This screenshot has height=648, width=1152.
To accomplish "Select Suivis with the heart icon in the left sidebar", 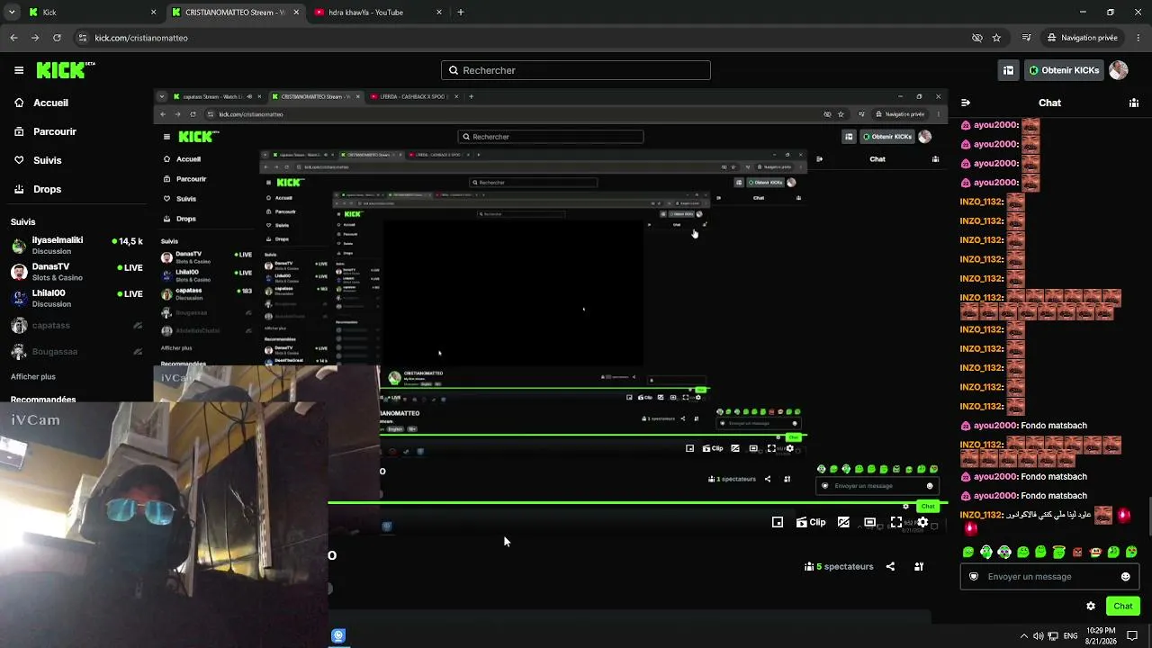I will [x=38, y=160].
